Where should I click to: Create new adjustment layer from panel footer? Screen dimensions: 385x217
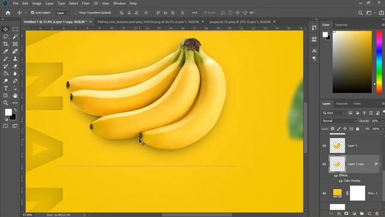click(x=354, y=214)
